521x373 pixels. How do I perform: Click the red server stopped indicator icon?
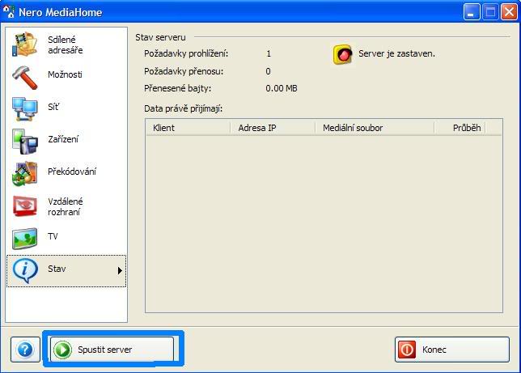point(344,54)
